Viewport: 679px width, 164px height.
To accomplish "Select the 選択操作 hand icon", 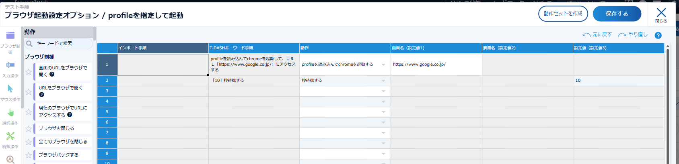I will [x=10, y=112].
